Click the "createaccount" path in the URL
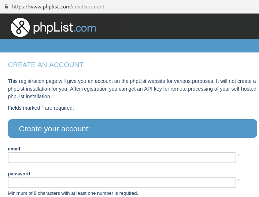Screen dimensions: 259x197 point(88,7)
